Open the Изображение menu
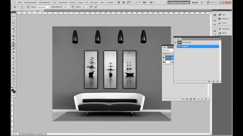The height and width of the screenshot is (136, 243). [44, 3]
